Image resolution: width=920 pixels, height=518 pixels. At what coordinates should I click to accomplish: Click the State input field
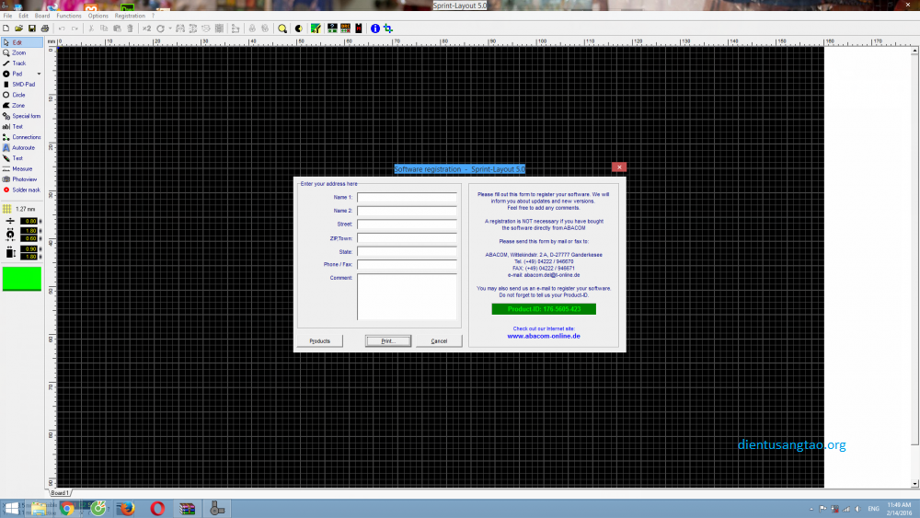click(407, 252)
